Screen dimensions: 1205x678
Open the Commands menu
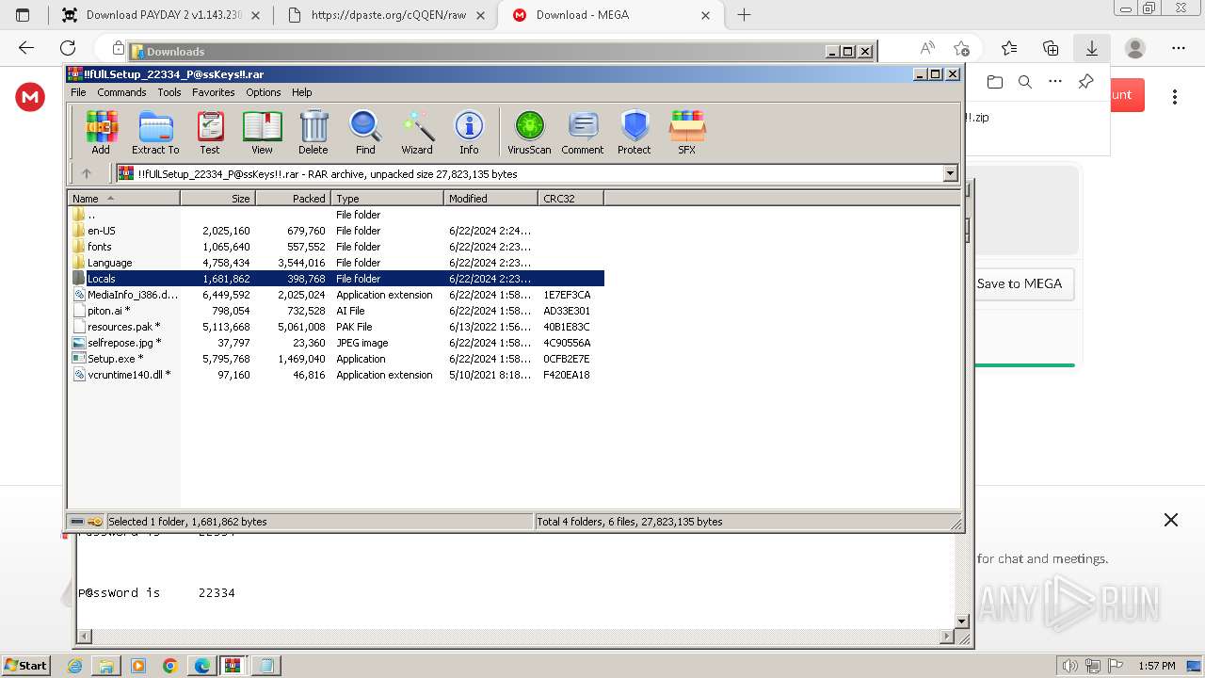(x=121, y=92)
